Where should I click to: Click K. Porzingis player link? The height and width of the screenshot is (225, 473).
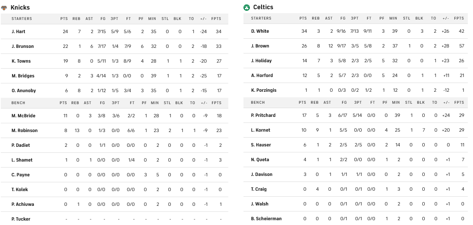pos(264,90)
